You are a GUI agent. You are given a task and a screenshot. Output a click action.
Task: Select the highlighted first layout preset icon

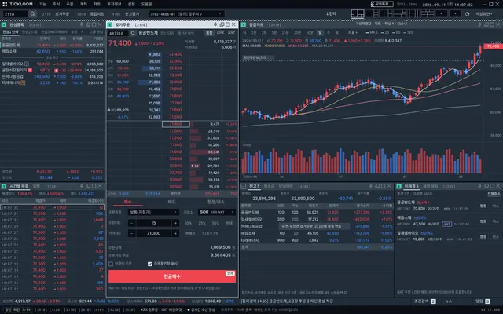[358, 14]
